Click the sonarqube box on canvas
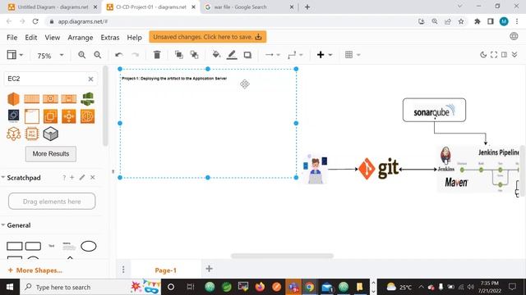Screen dimensions: 526x295 click(x=434, y=110)
